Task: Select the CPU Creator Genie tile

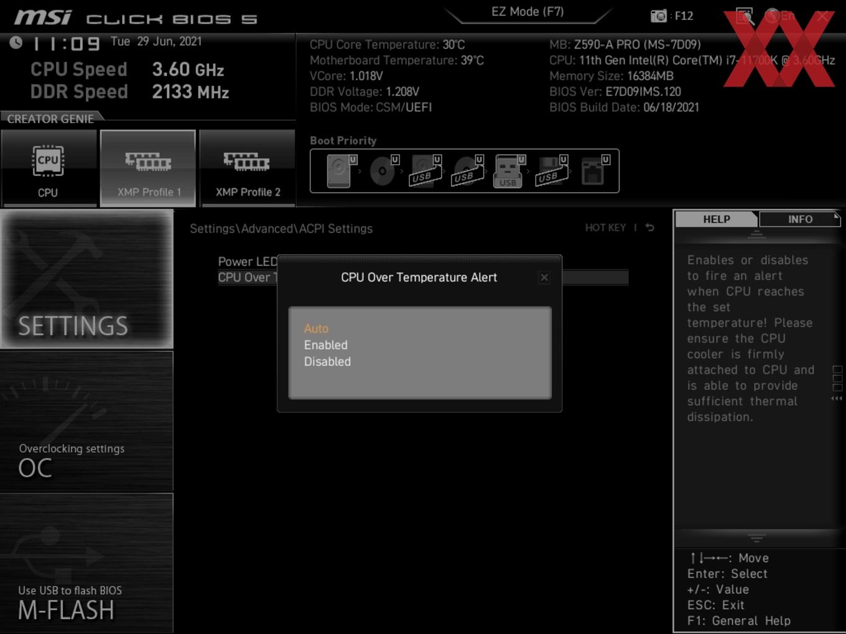Action: [x=49, y=168]
